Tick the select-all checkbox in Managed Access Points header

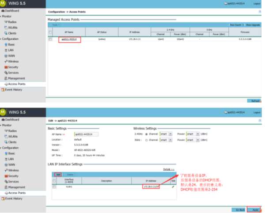coord(50,32)
